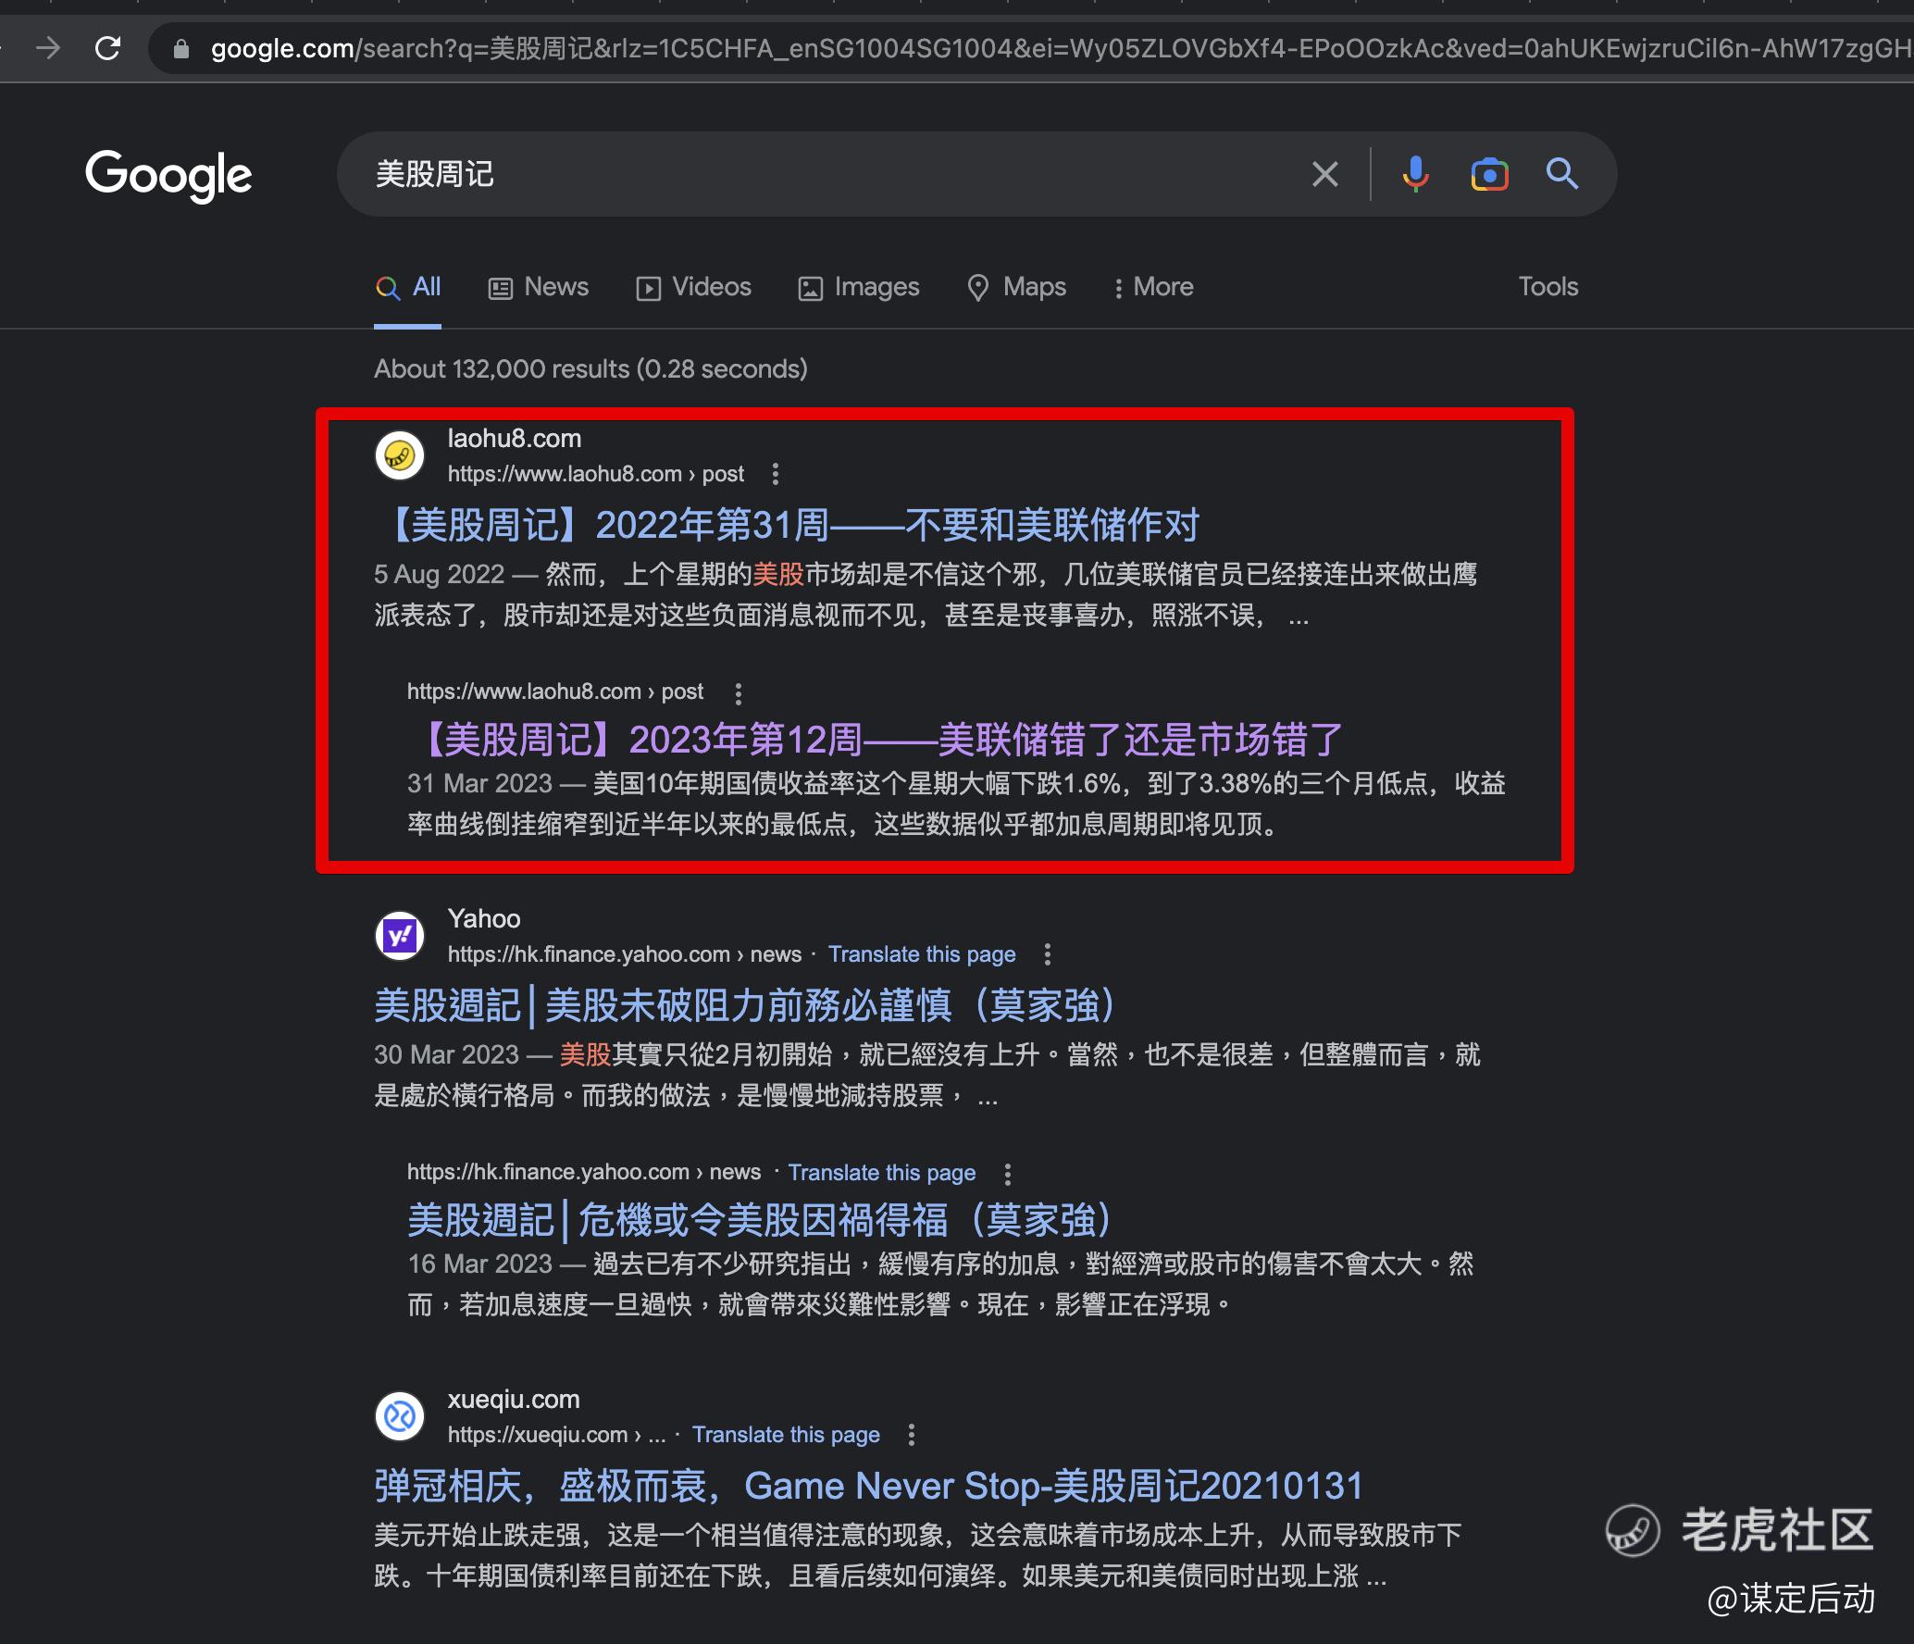Reload the page in the browser
Screen dimensions: 1914x1644
(x=108, y=48)
